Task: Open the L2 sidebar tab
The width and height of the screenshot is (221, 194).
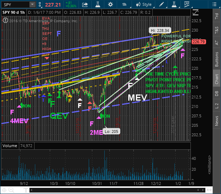Action: (x=217, y=106)
